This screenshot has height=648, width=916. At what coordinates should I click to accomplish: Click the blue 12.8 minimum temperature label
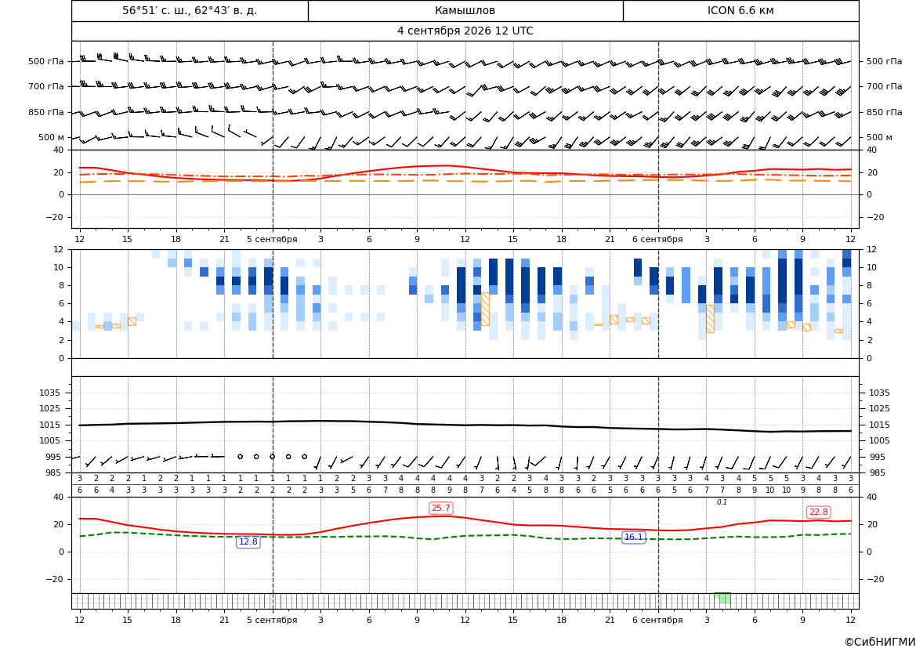248,541
